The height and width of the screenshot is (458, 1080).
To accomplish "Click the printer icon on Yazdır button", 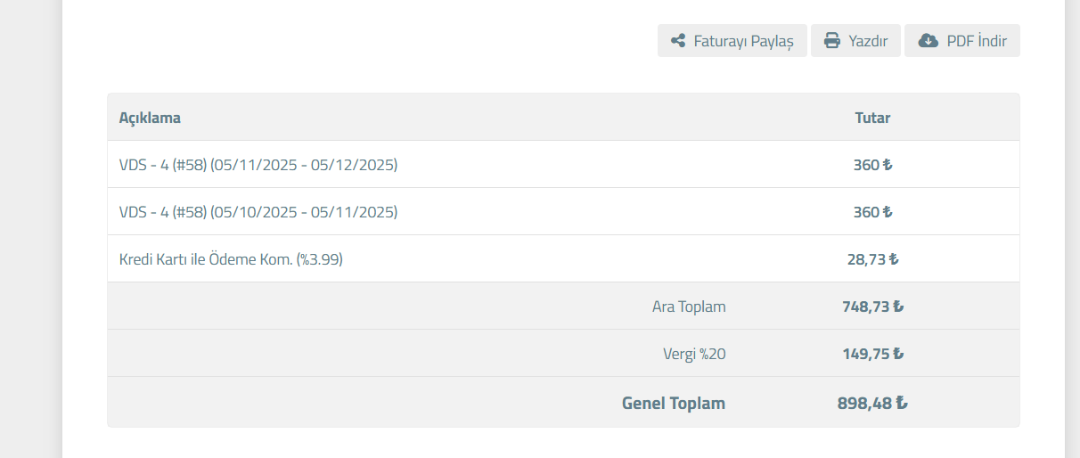I will pyautogui.click(x=832, y=41).
